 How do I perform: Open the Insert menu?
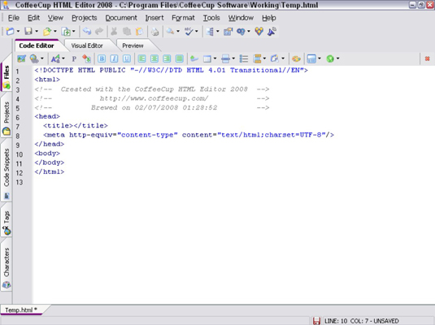(x=154, y=18)
